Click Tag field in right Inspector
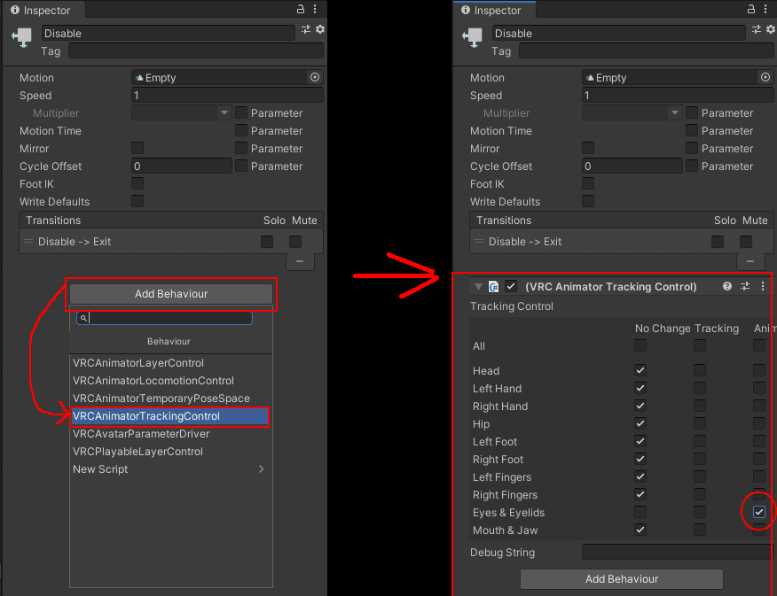Image resolution: width=777 pixels, height=596 pixels. tap(647, 51)
